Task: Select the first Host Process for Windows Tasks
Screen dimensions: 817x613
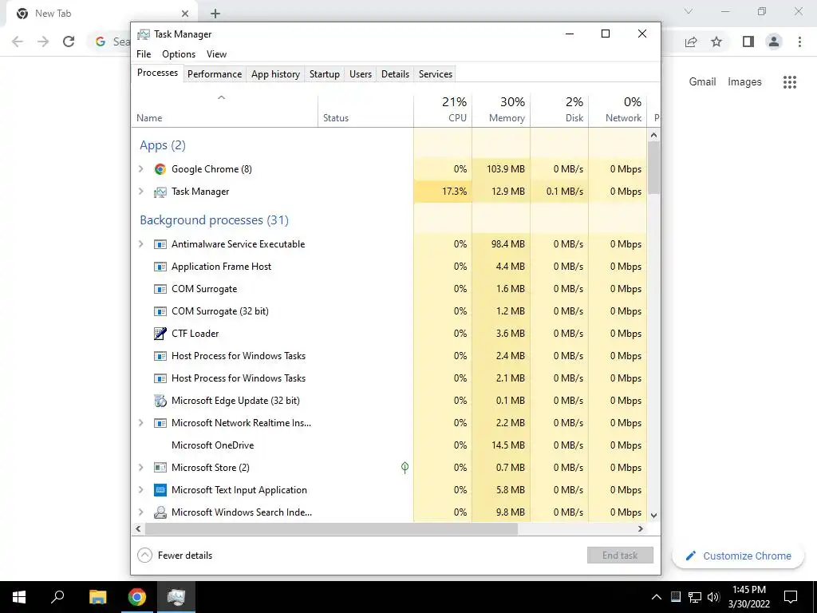Action: pos(389,356)
